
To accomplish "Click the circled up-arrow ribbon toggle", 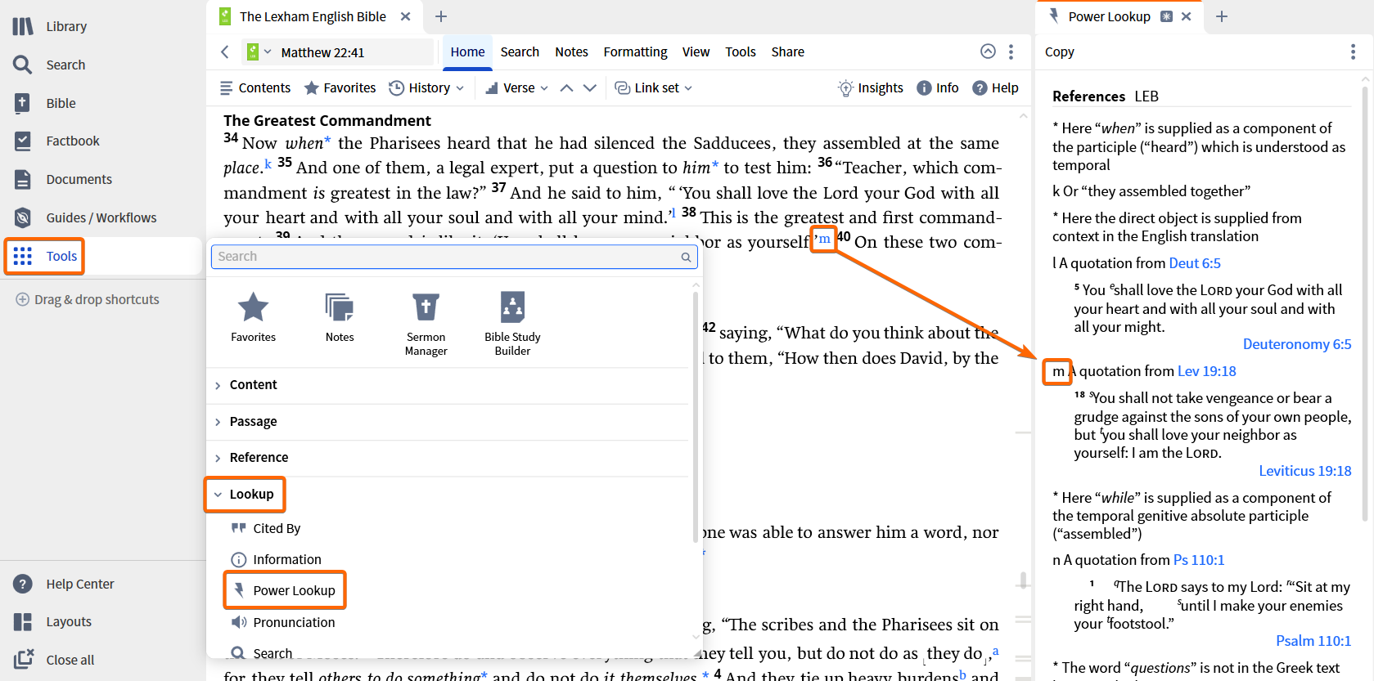I will [989, 52].
